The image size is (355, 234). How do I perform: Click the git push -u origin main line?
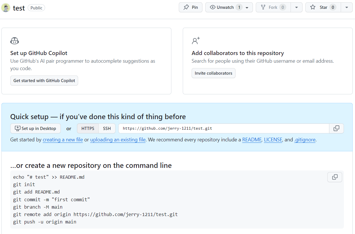click(45, 222)
